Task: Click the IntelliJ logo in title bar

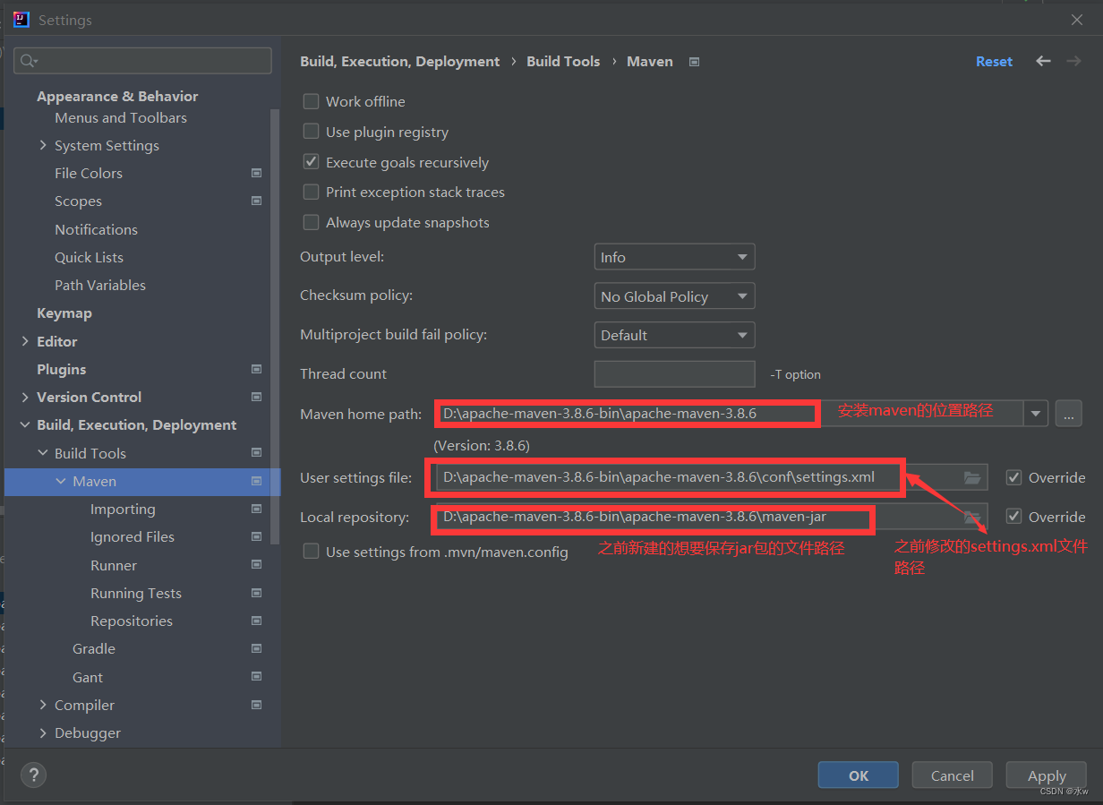Action: (21, 20)
